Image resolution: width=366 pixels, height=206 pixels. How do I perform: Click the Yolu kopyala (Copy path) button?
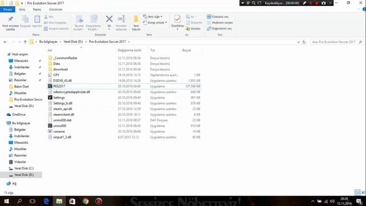(x=55, y=23)
